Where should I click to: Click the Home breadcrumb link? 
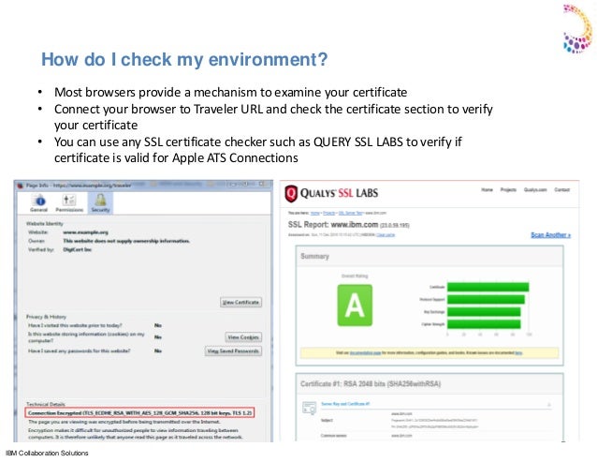314,213
